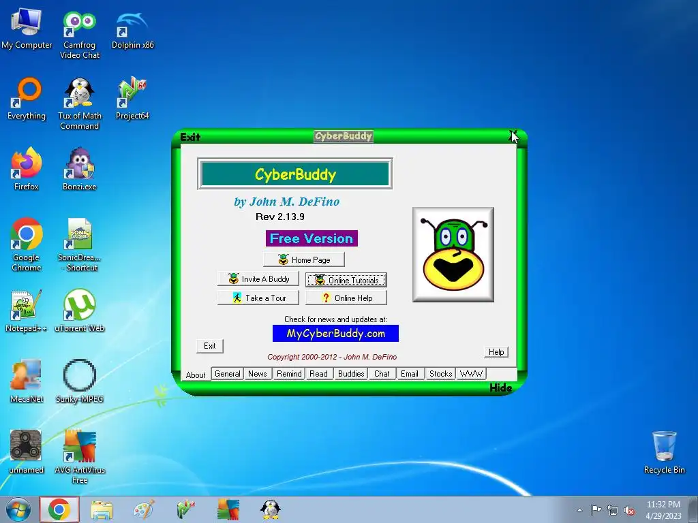Click the Home Page button
The height and width of the screenshot is (523, 698).
click(x=304, y=259)
